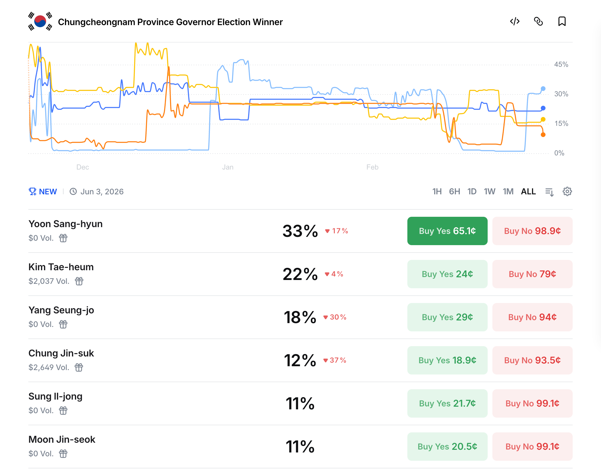Click gift icon beside Kim Tae-heum volume

pos(79,281)
